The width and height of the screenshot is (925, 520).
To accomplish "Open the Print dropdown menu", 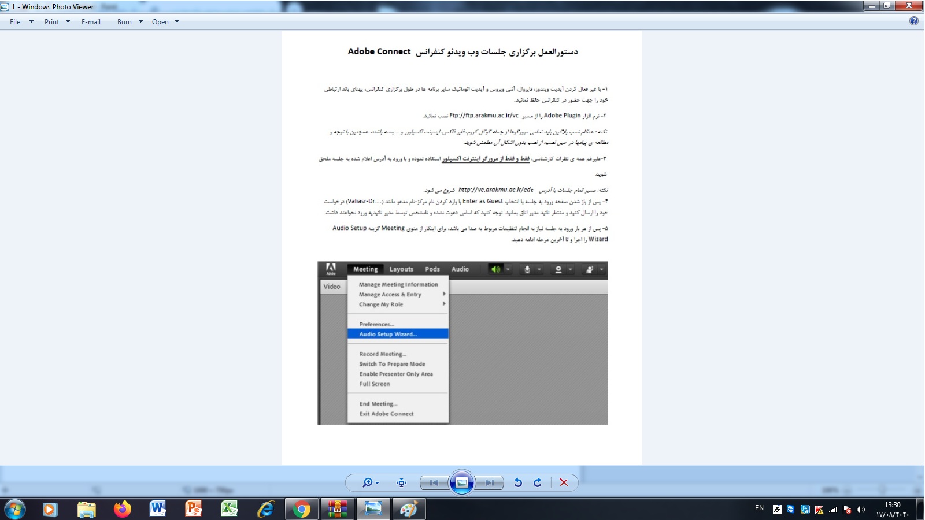I will click(57, 22).
